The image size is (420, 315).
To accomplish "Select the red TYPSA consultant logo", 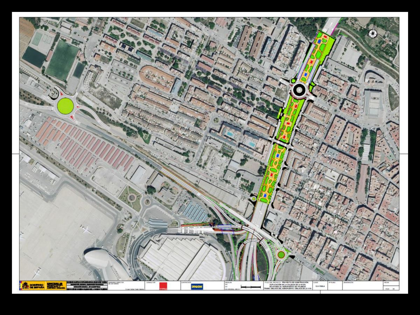I will click(x=164, y=286).
